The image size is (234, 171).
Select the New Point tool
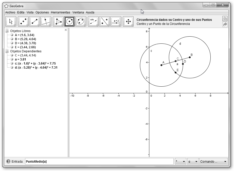point(23,22)
